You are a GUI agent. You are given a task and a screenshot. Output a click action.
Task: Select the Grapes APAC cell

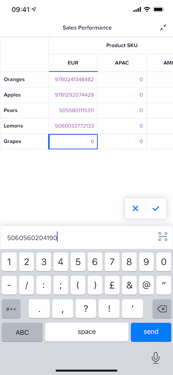pos(122,142)
